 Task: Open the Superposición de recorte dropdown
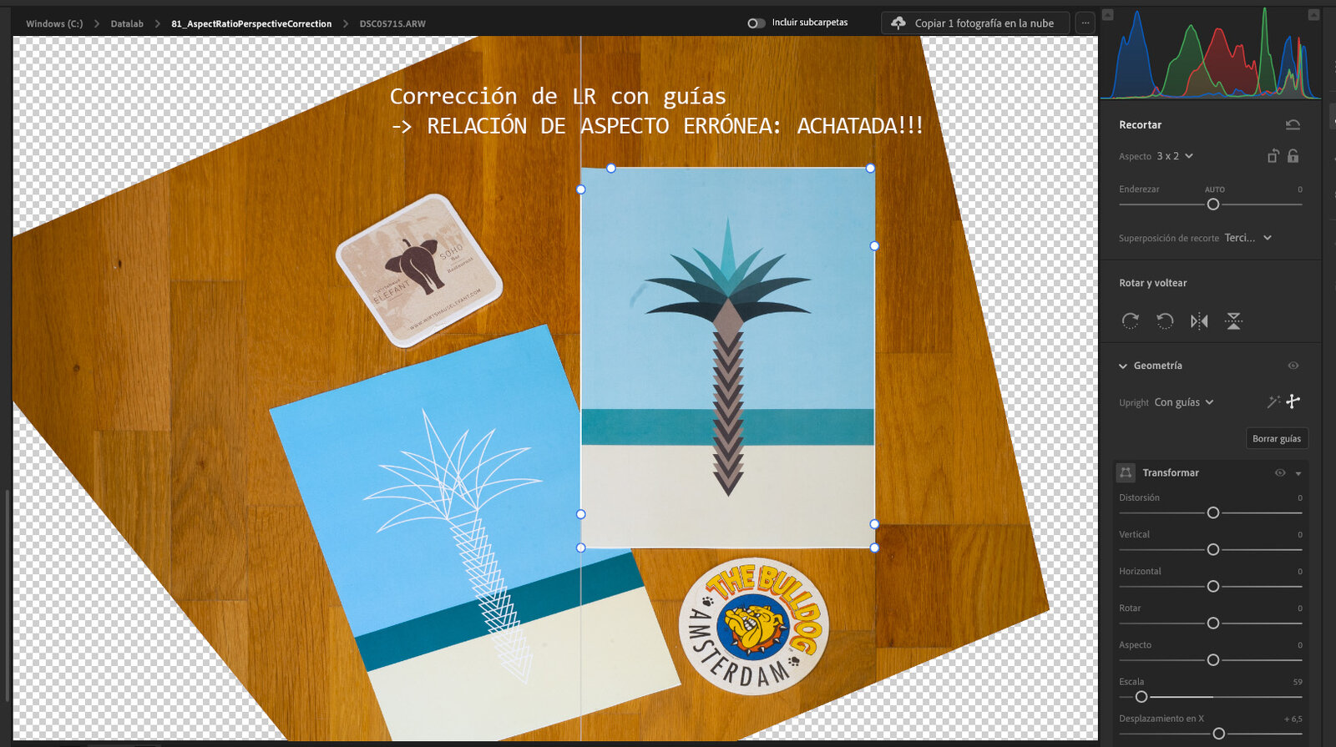(x=1248, y=238)
